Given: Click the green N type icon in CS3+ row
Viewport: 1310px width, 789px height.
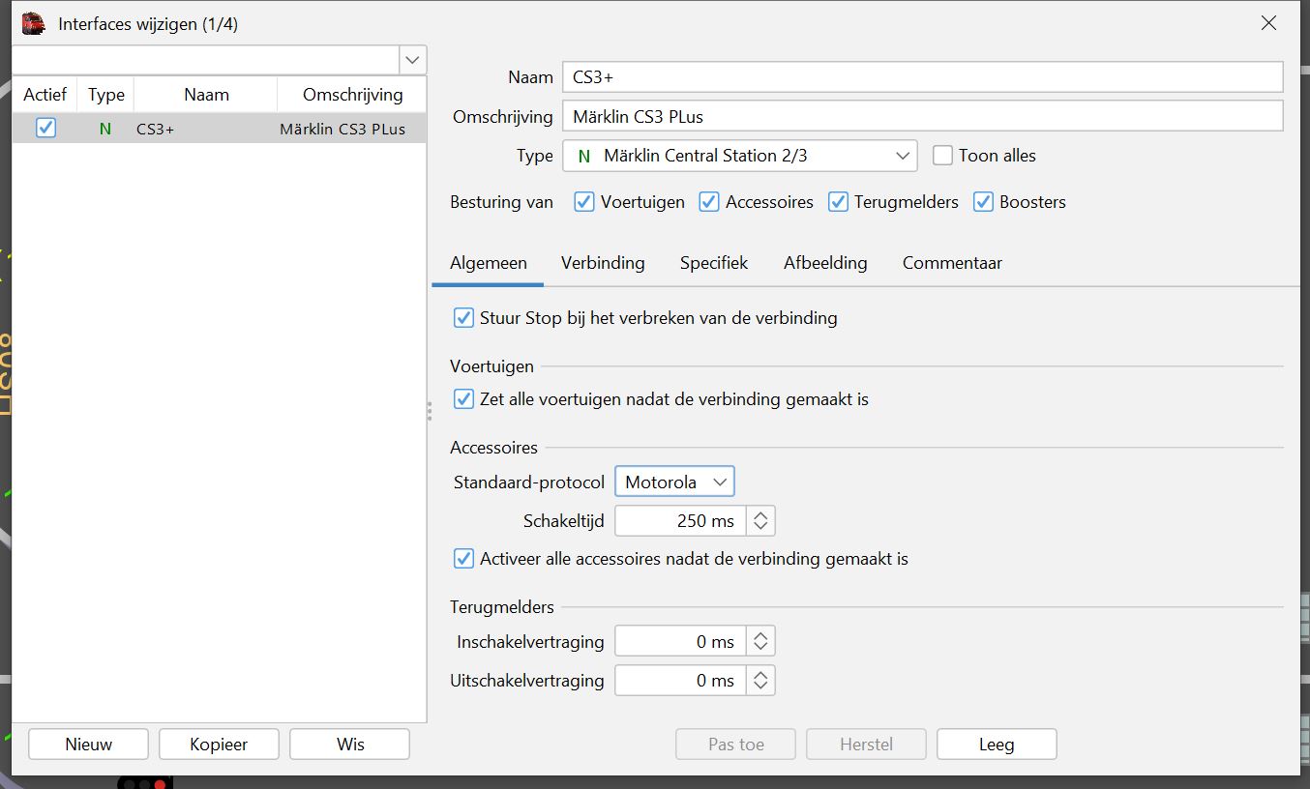Looking at the screenshot, I should point(105,129).
